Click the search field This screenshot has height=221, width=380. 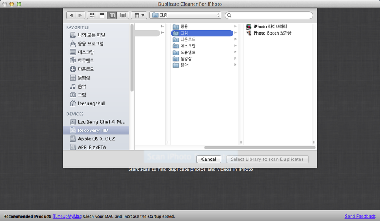(269, 15)
